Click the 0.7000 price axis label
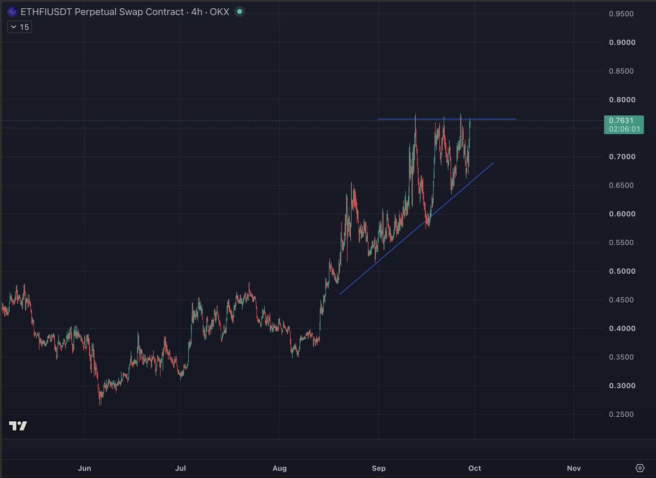The image size is (656, 478). pyautogui.click(x=622, y=157)
